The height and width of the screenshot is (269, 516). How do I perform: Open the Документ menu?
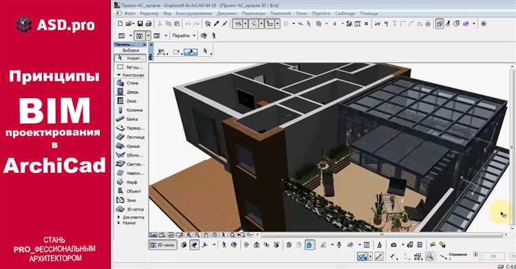227,14
